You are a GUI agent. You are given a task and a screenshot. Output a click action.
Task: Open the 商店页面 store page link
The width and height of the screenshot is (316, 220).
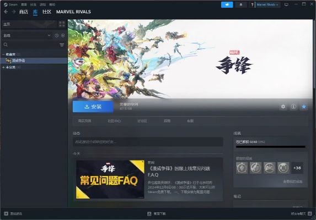[84, 121]
